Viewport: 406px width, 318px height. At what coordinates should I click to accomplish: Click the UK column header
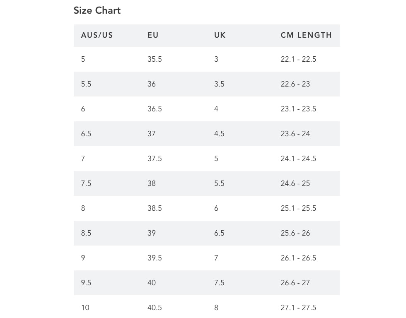(220, 35)
